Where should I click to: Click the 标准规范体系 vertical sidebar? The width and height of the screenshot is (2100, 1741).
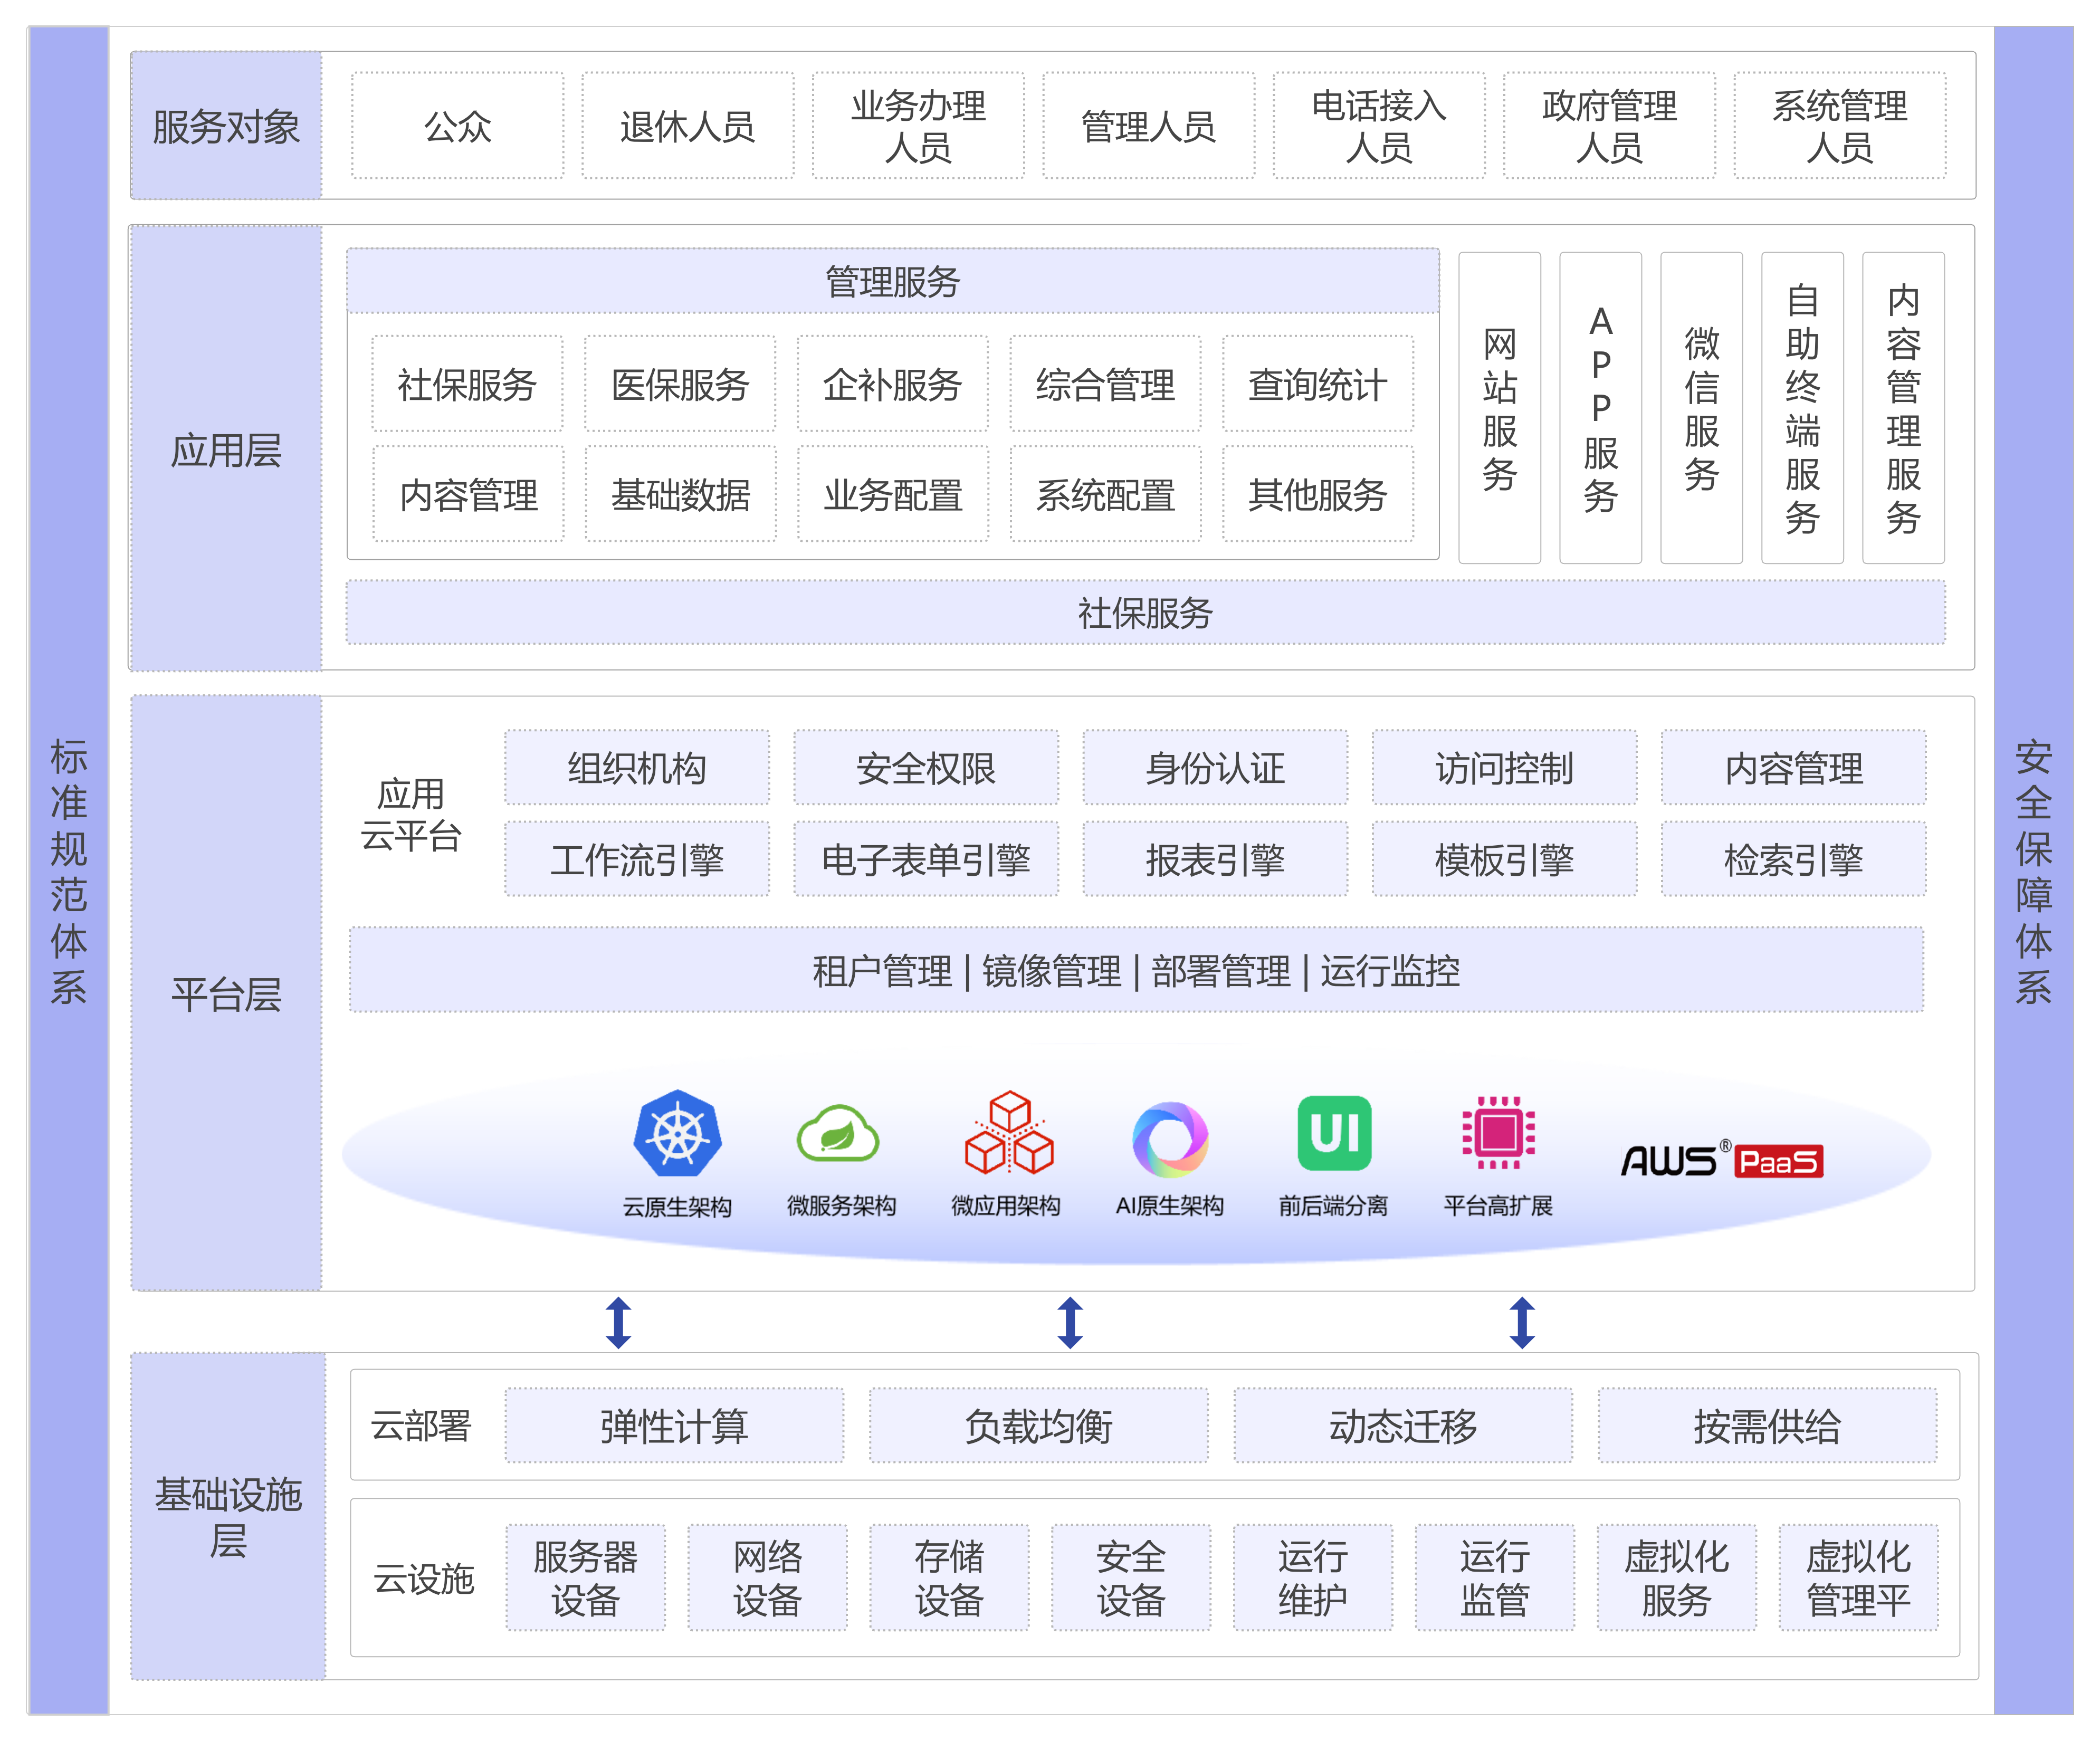click(x=68, y=870)
